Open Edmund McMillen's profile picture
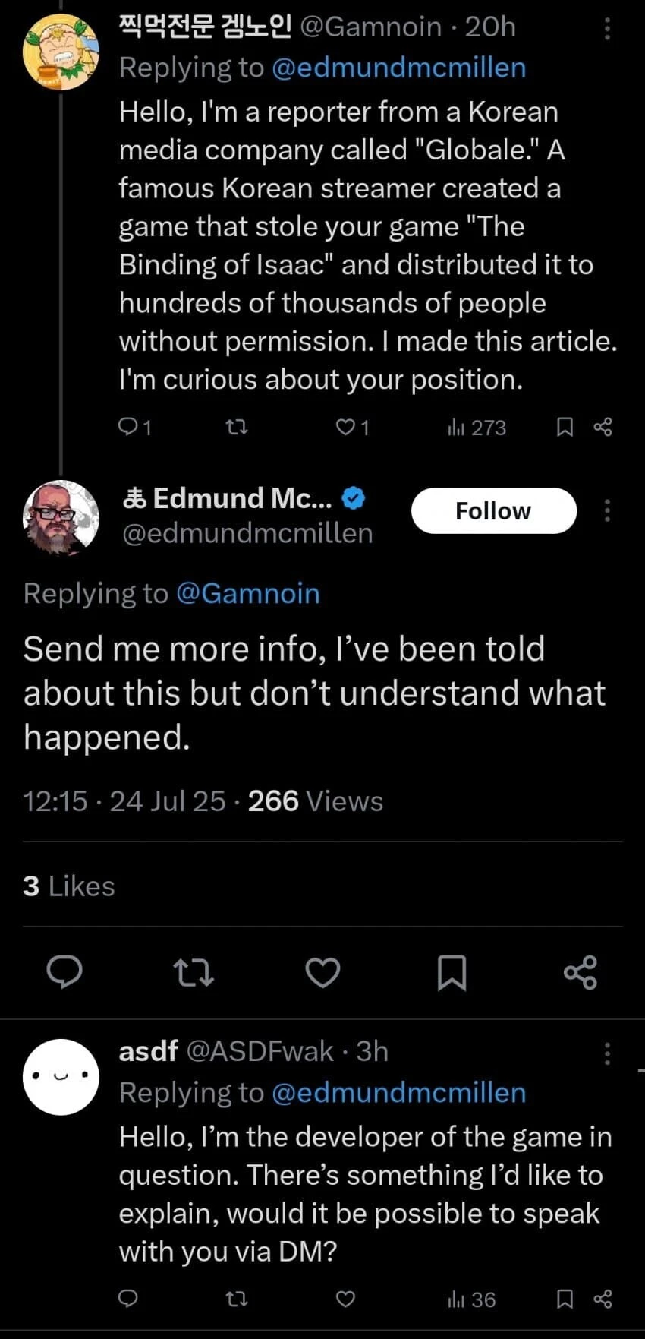 (61, 518)
